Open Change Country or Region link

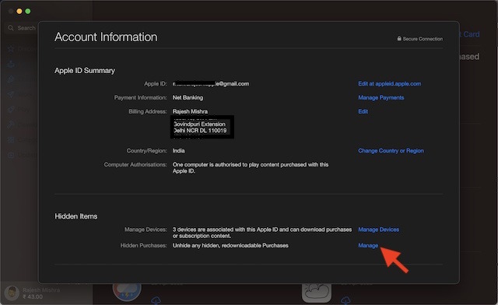pyautogui.click(x=391, y=151)
